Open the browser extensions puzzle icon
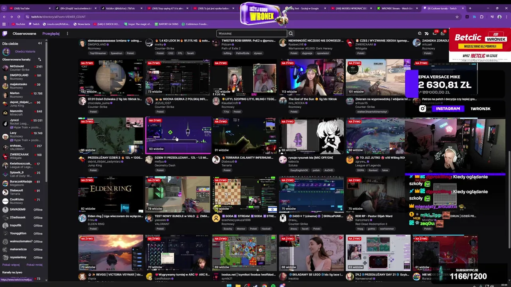The width and height of the screenshot is (511, 287). tap(481, 17)
